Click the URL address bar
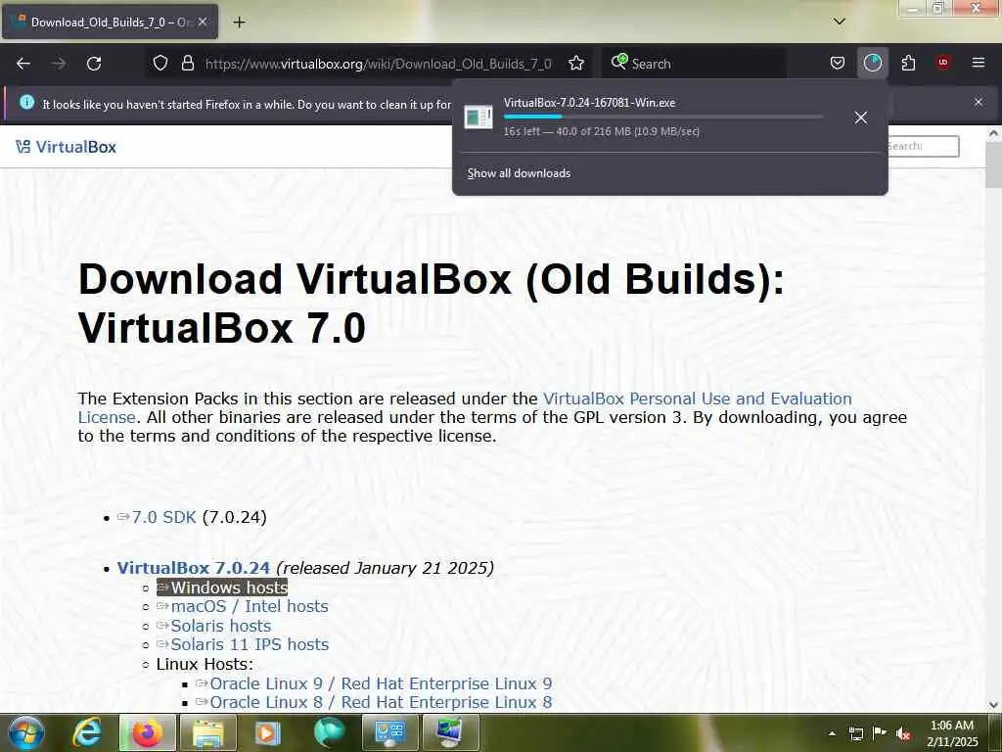 [377, 64]
